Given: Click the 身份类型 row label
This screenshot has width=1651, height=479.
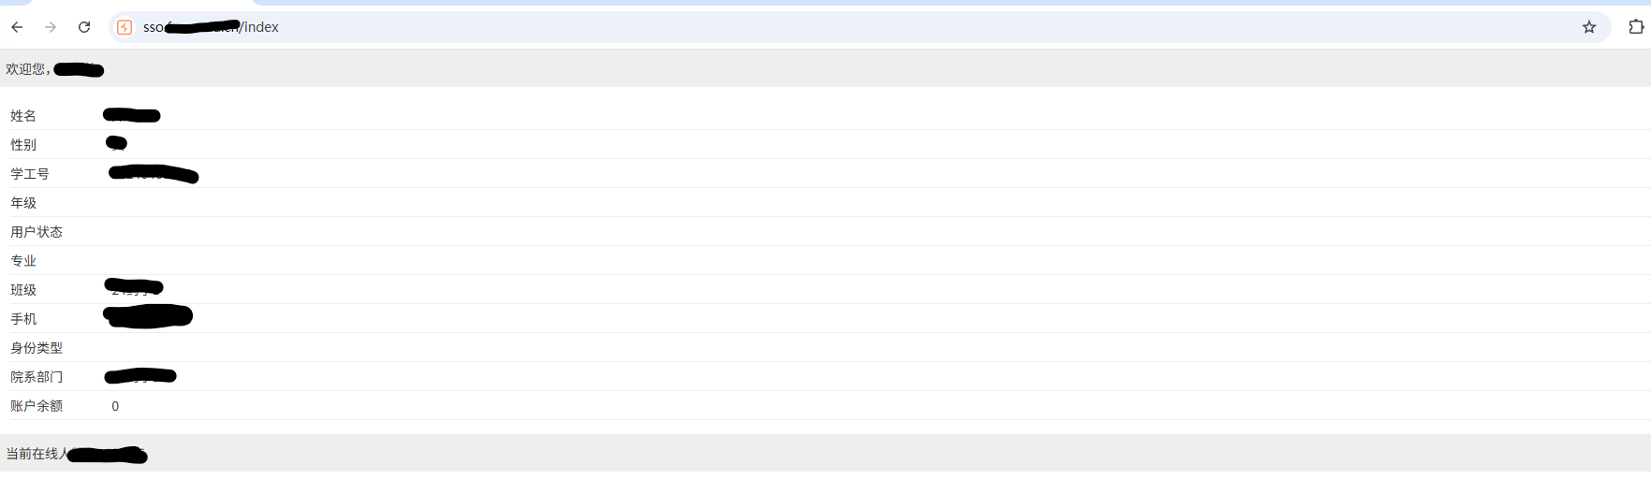Looking at the screenshot, I should click(x=37, y=348).
